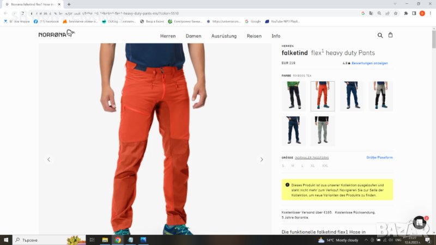Open the Größe/Passform guide link
This screenshot has width=436, height=245.
pos(379,157)
